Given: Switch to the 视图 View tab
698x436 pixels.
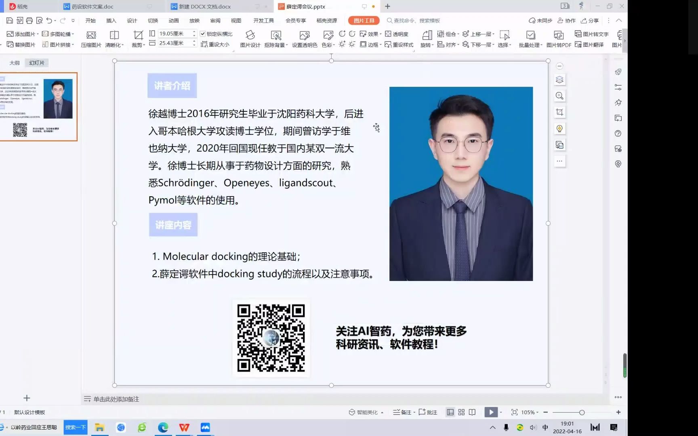Looking at the screenshot, I should click(x=236, y=21).
